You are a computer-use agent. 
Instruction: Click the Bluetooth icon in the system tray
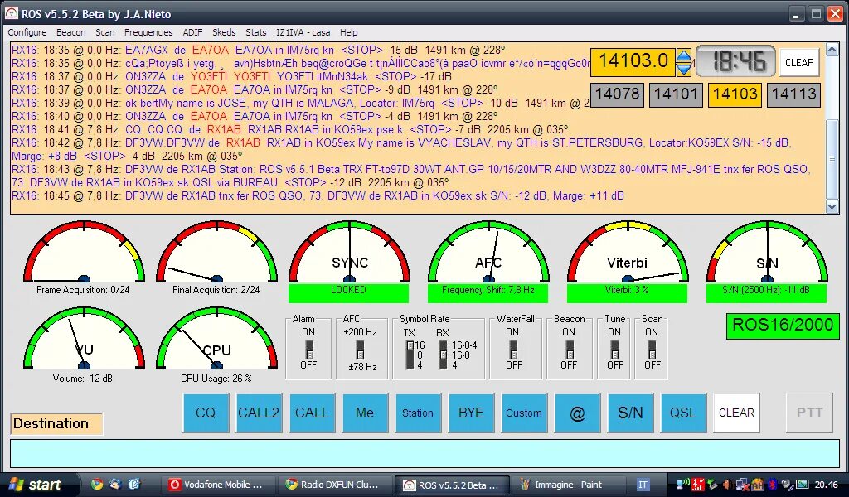tap(773, 486)
